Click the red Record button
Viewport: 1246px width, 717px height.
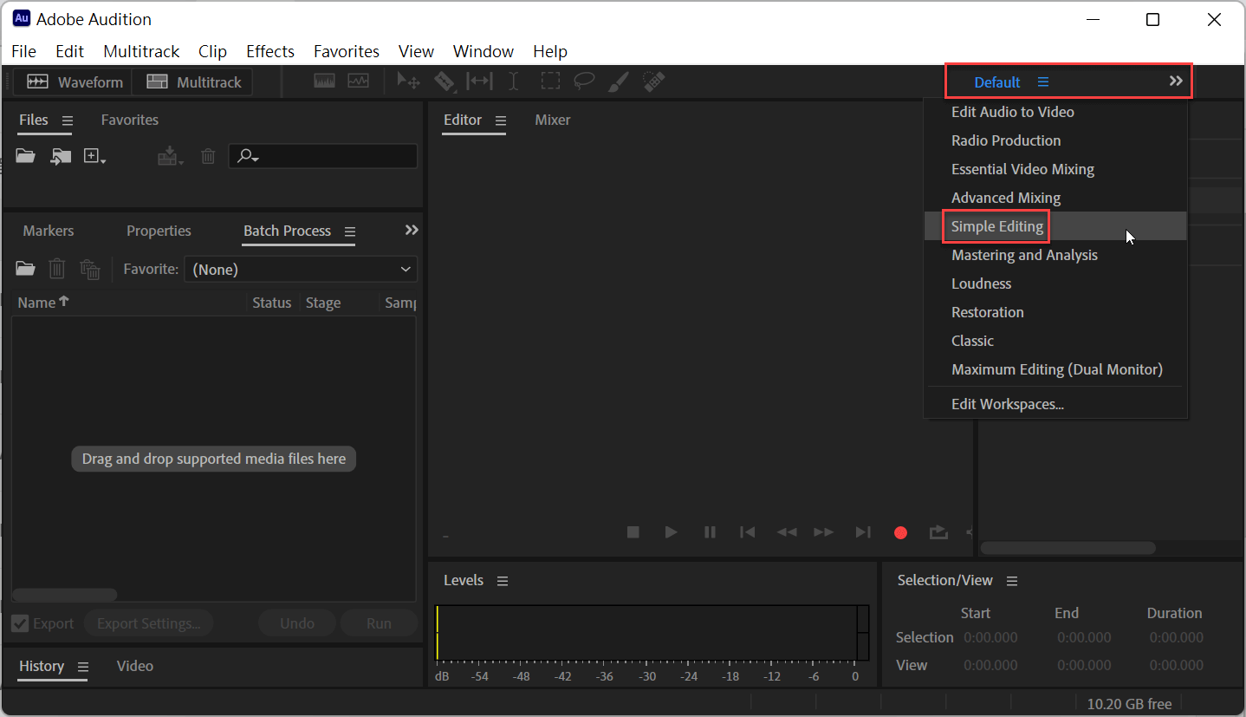pos(901,532)
